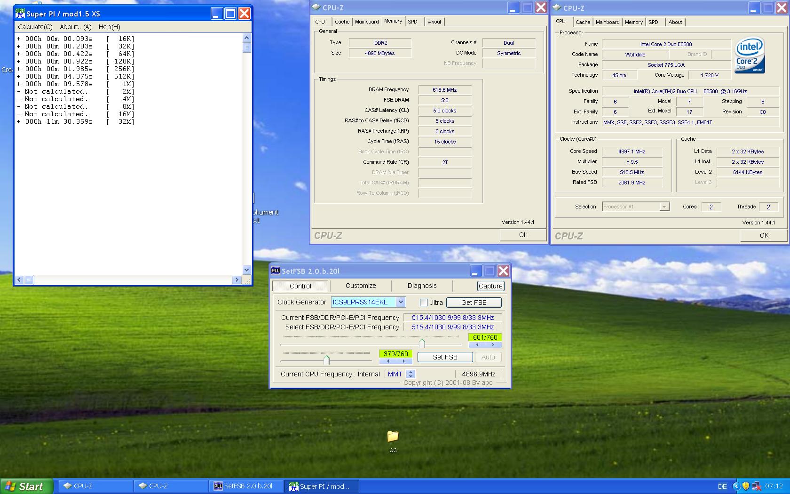Viewport: 790px width, 494px height.
Task: Switch to Memory tab in right CPU-Z window
Action: click(634, 22)
